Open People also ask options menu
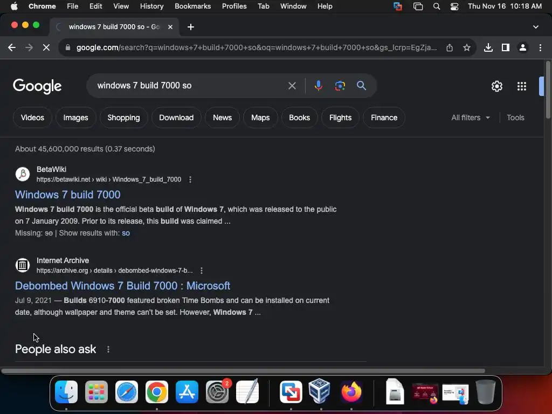Viewport: 552px width, 414px height. click(x=108, y=349)
